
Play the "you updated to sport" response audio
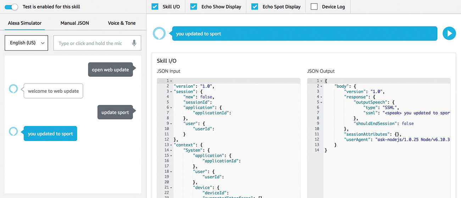pos(449,34)
